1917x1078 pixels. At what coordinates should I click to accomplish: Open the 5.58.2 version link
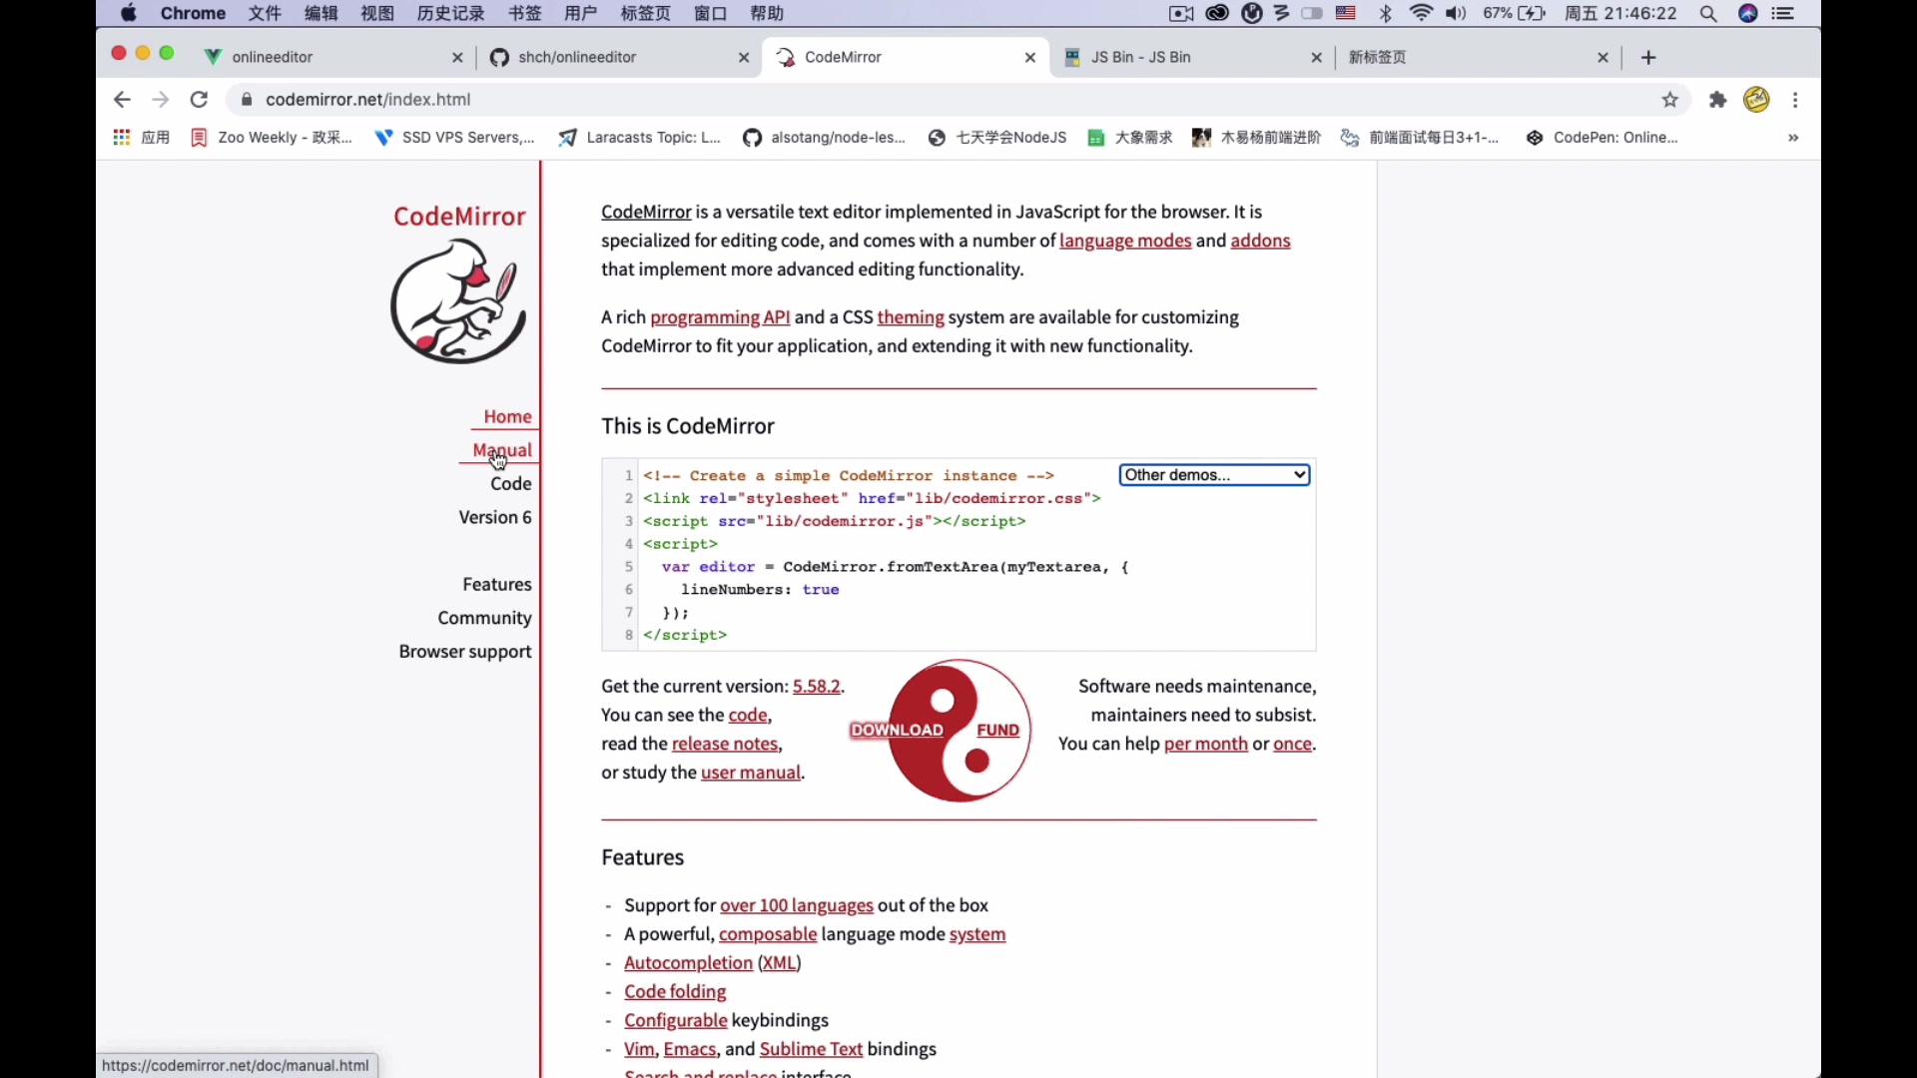(x=817, y=687)
